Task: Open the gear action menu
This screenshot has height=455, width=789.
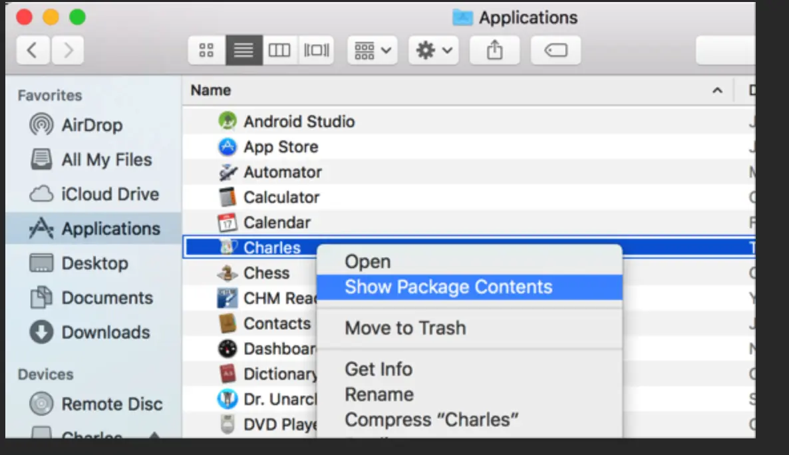Action: click(x=434, y=50)
